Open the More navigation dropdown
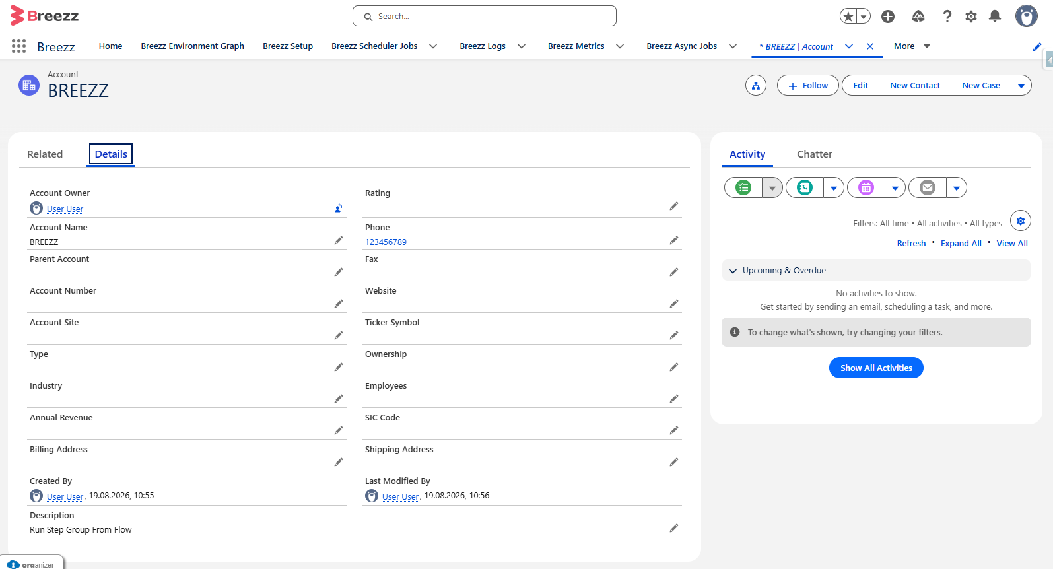This screenshot has width=1053, height=569. (x=912, y=46)
